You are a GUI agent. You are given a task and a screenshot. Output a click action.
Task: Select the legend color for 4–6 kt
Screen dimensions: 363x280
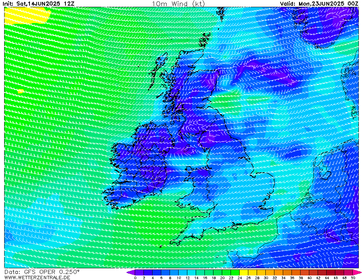[157, 272]
